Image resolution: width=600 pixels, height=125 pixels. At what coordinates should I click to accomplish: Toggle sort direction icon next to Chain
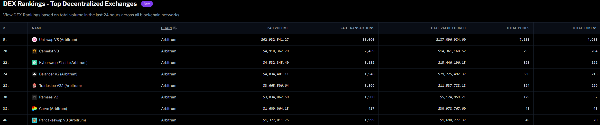(x=175, y=28)
